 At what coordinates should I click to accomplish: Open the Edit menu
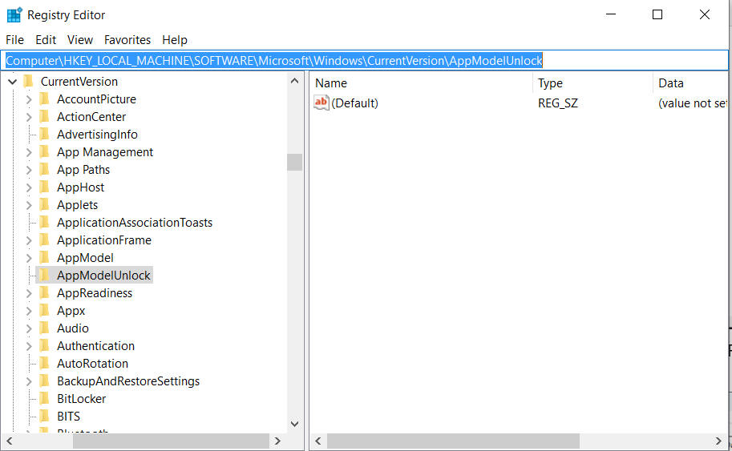pos(46,40)
